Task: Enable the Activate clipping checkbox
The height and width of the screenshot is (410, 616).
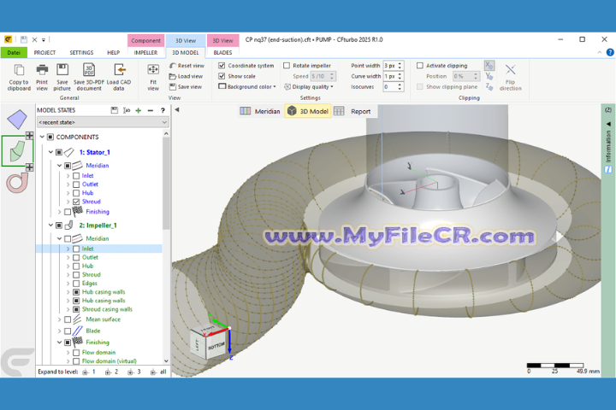Action: (x=420, y=66)
